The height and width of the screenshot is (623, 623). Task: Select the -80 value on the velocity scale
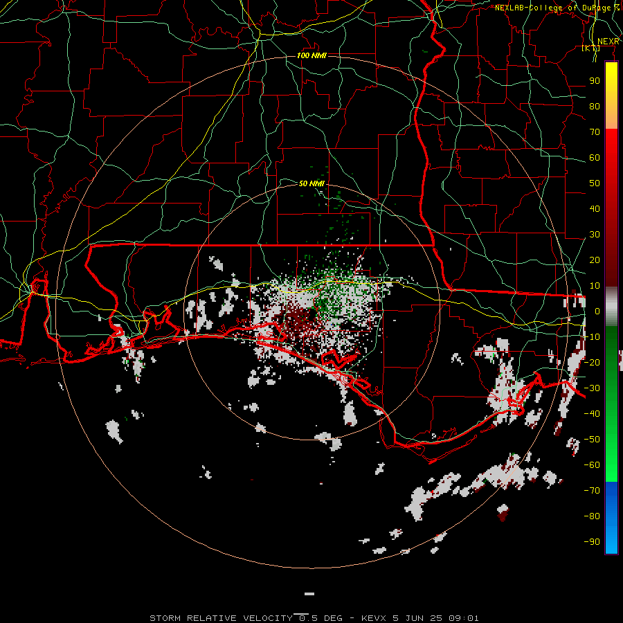coord(592,516)
